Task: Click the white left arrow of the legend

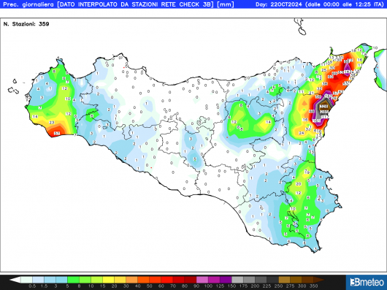Action: (15, 280)
